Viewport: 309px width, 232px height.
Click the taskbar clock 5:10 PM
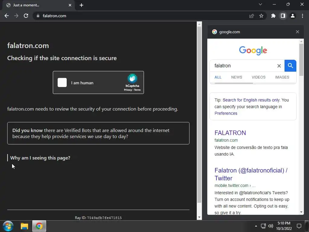pyautogui.click(x=284, y=223)
